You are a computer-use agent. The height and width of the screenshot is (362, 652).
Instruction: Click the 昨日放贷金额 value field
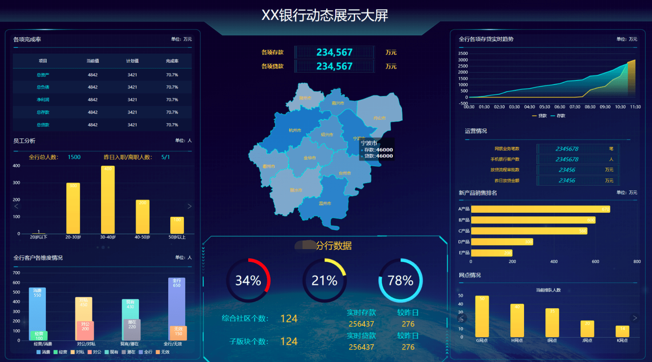(x=578, y=180)
